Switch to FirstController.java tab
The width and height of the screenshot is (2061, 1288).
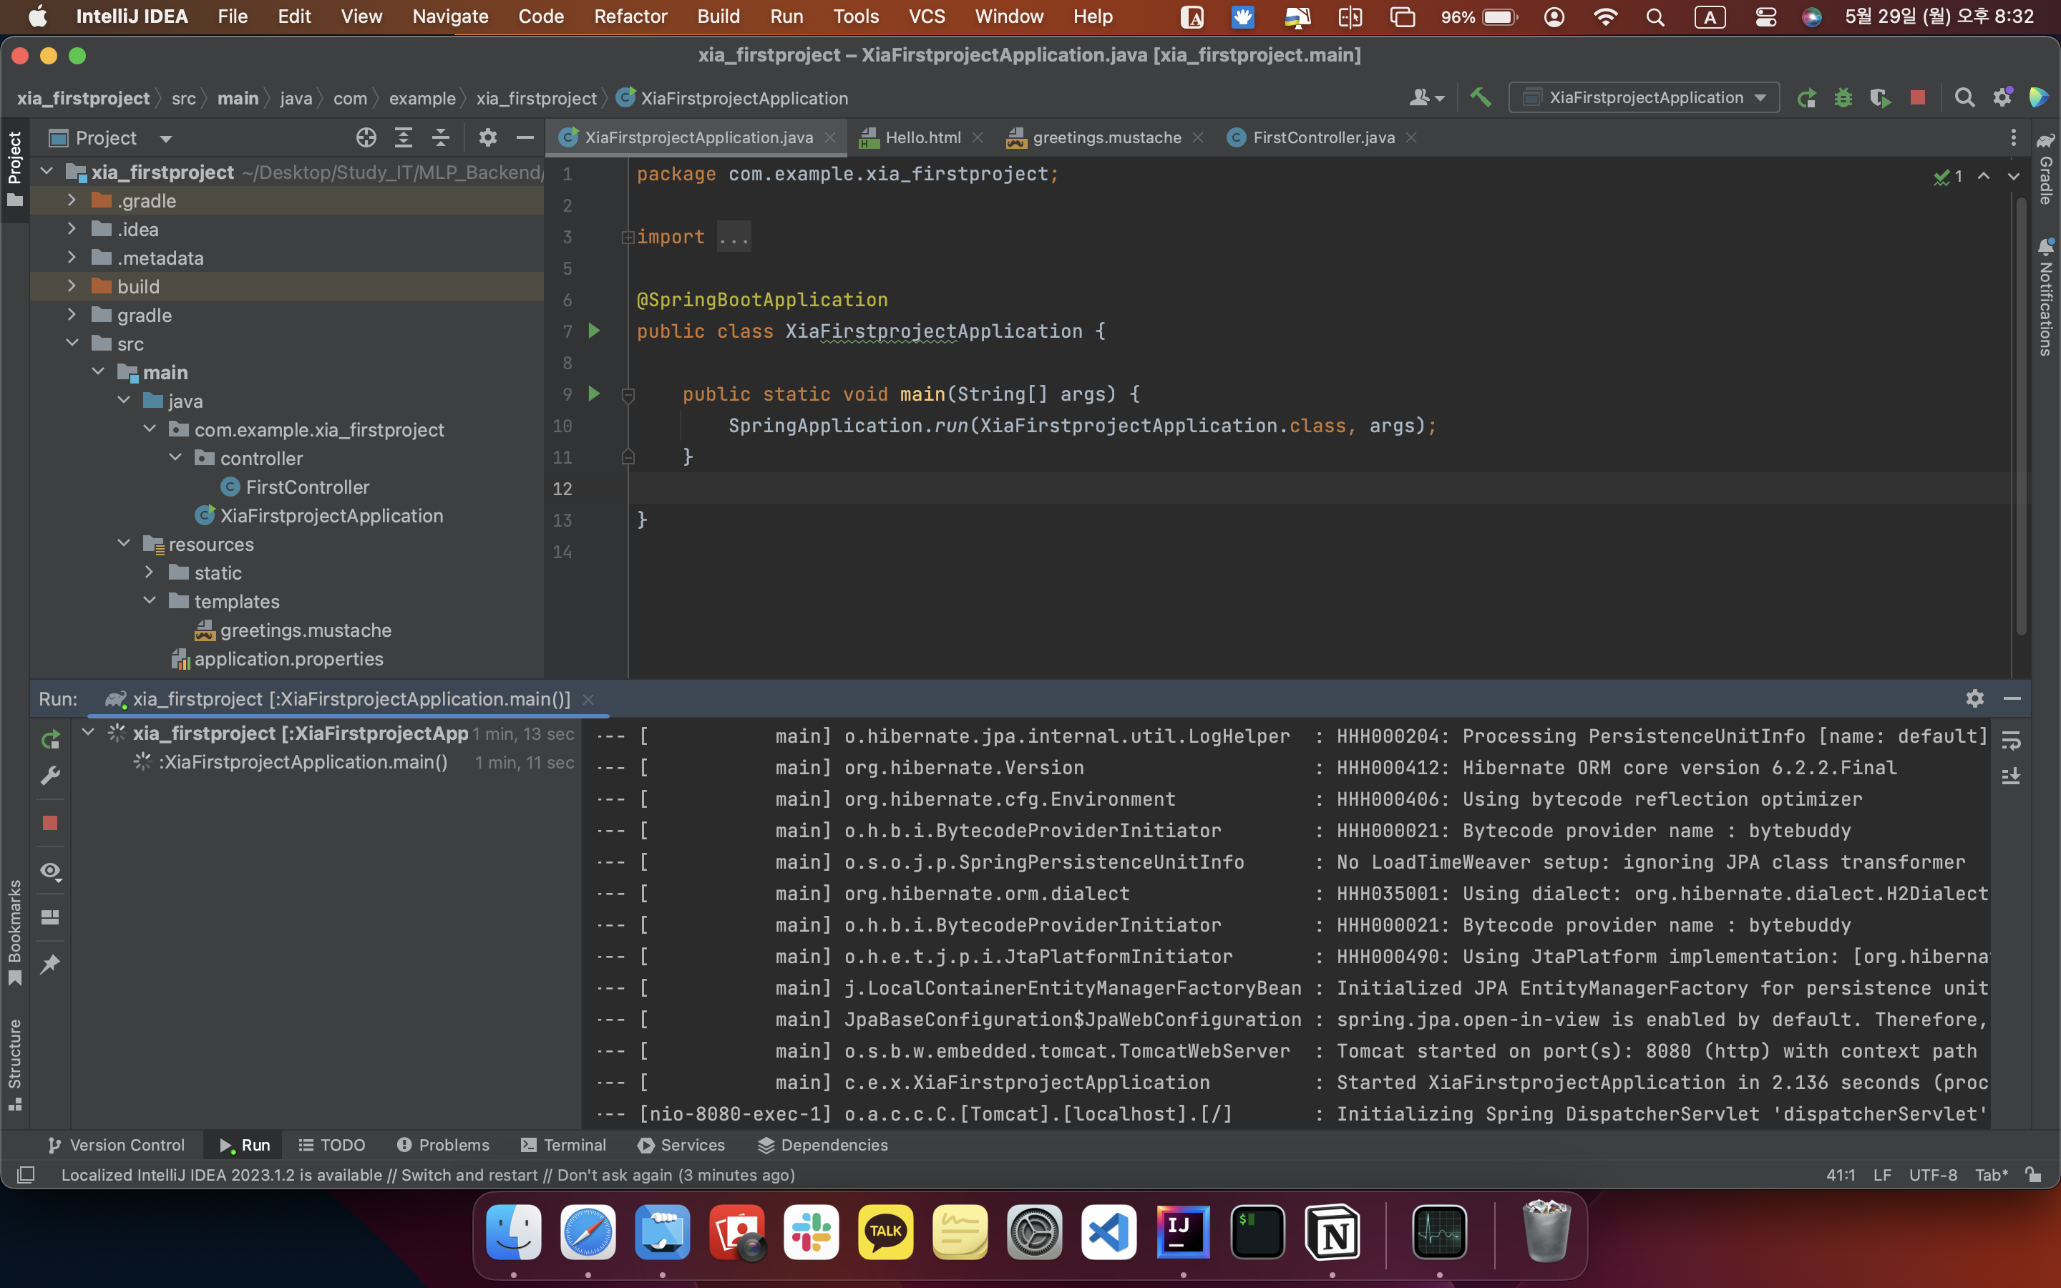coord(1322,138)
